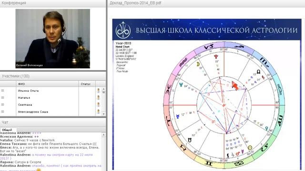Click Moon symbol in the natal chart
Viewport: 305px width, 171px height.
point(198,64)
